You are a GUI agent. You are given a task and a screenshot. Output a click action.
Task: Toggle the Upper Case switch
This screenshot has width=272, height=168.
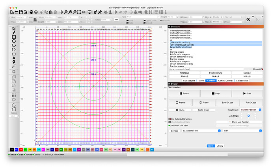[144, 20]
